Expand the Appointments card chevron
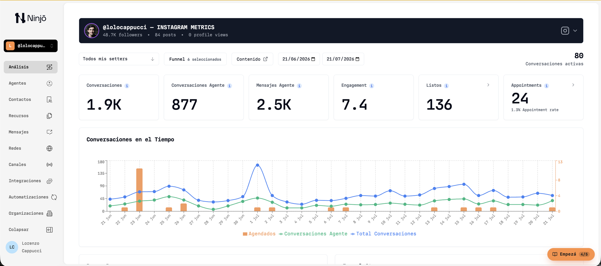This screenshot has height=266, width=601. (573, 85)
